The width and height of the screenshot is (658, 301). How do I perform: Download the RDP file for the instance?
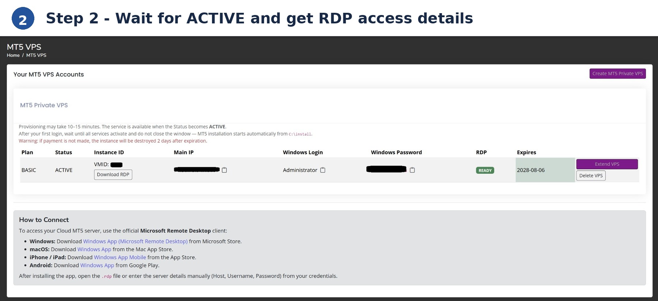point(113,174)
